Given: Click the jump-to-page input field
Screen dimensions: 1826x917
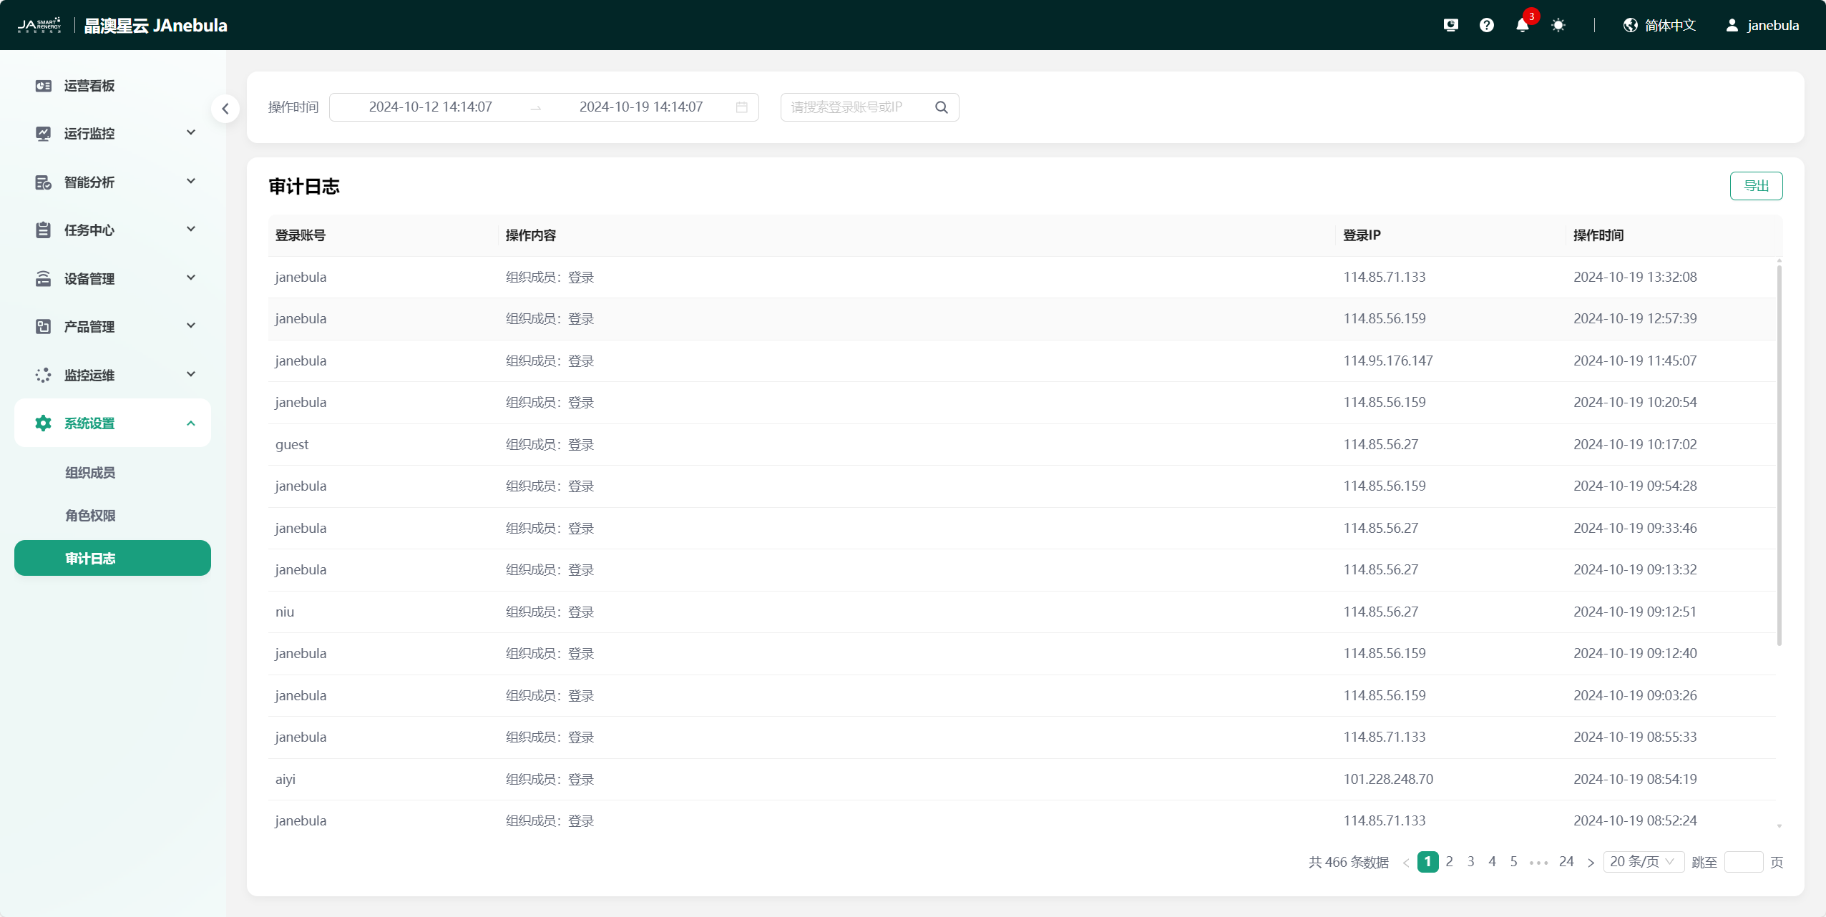Looking at the screenshot, I should tap(1743, 862).
